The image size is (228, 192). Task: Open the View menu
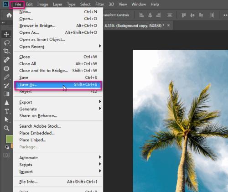tap(123, 4)
